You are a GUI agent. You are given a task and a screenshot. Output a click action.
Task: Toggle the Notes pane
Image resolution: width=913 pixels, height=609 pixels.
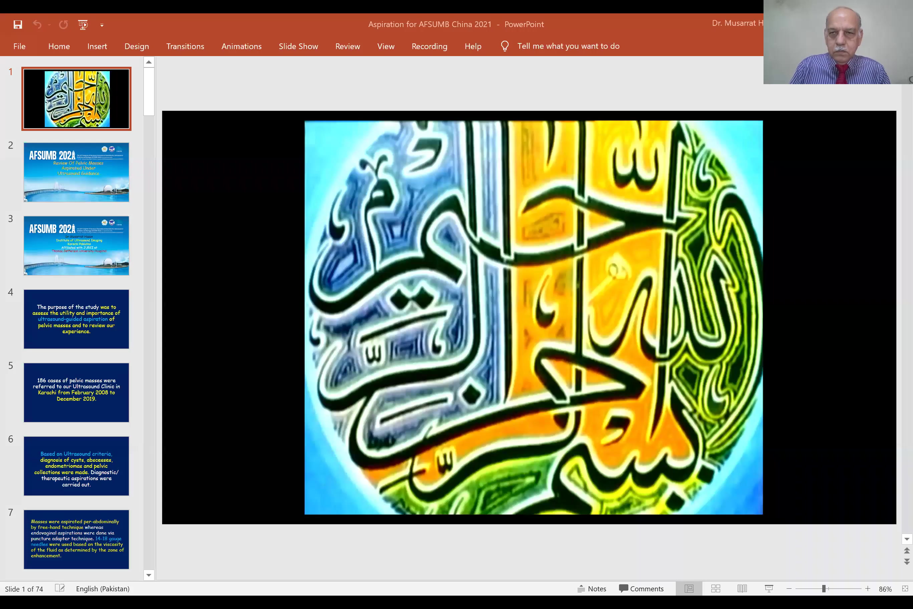click(592, 588)
